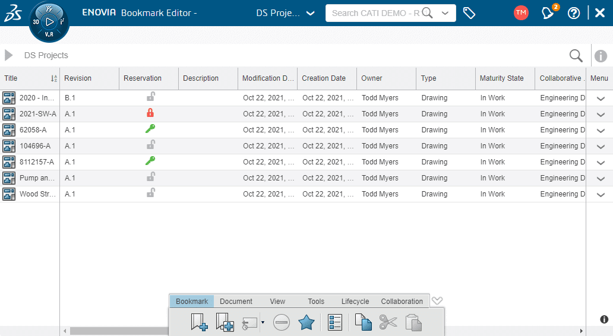Click the Owner column header
This screenshot has width=613, height=336.
click(387, 78)
